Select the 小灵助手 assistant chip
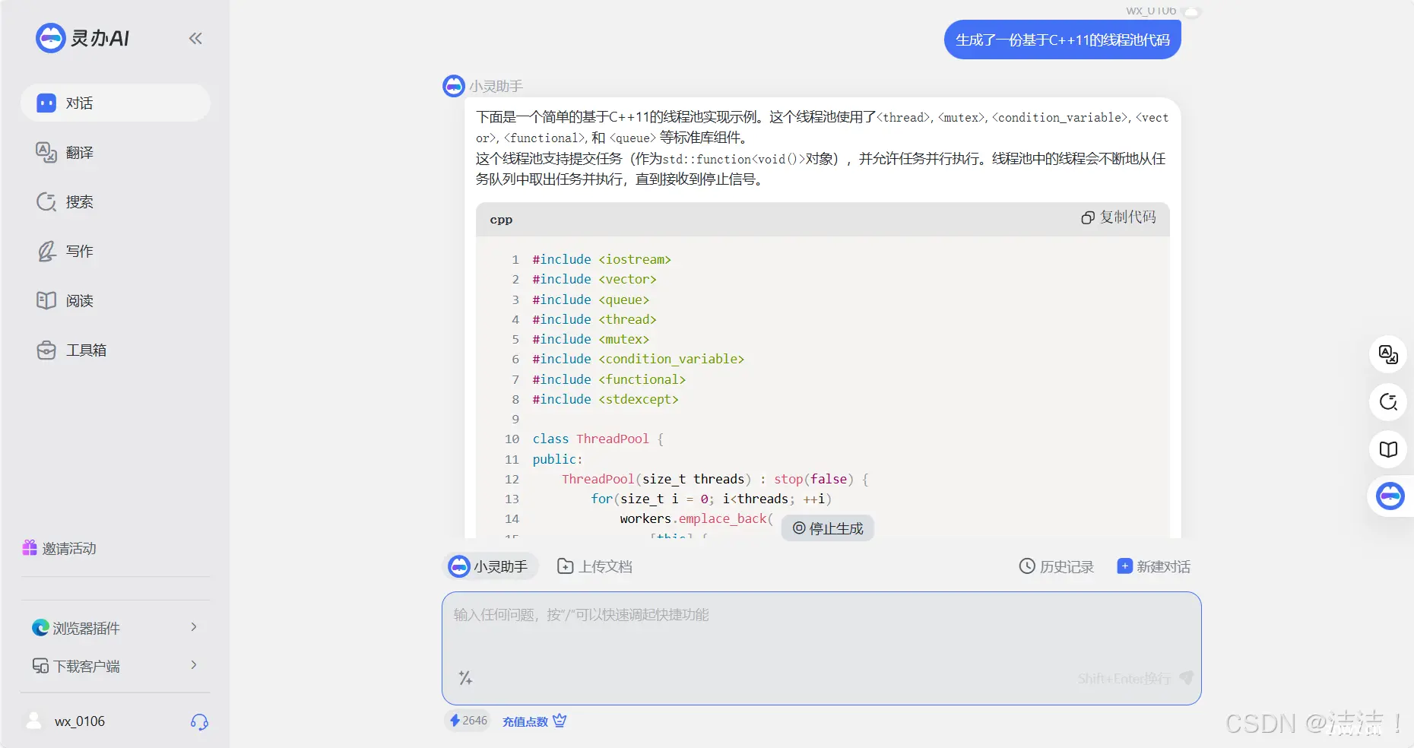This screenshot has height=748, width=1414. (490, 566)
